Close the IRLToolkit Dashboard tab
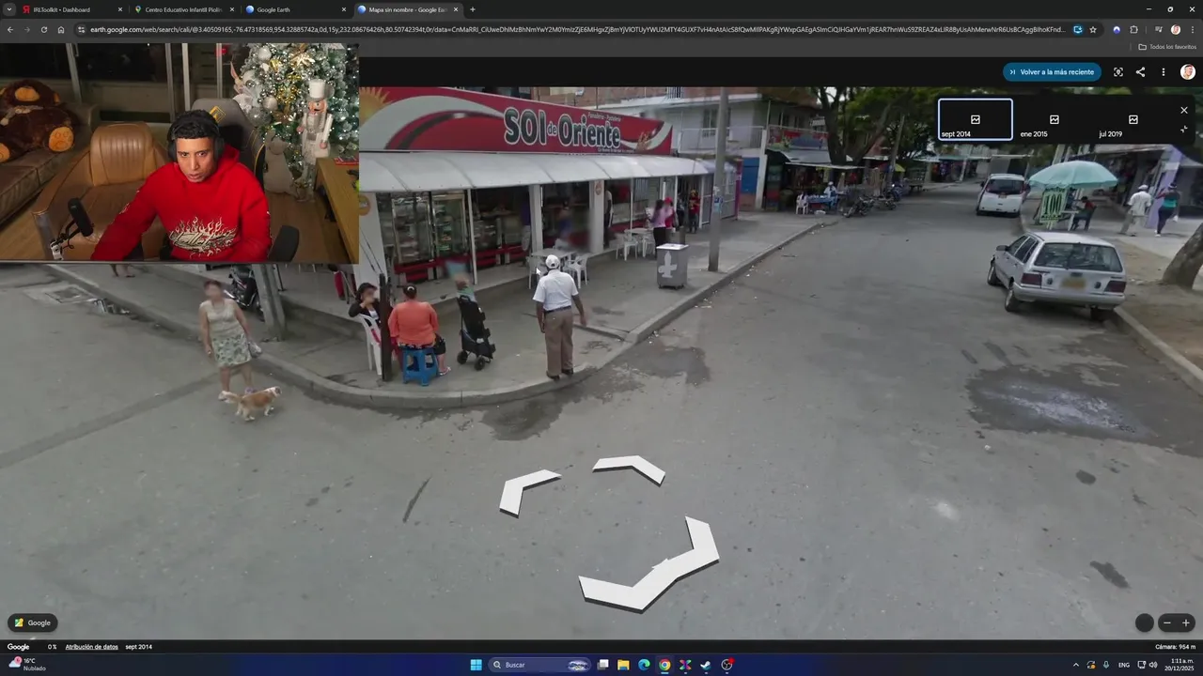This screenshot has width=1203, height=676. click(119, 9)
